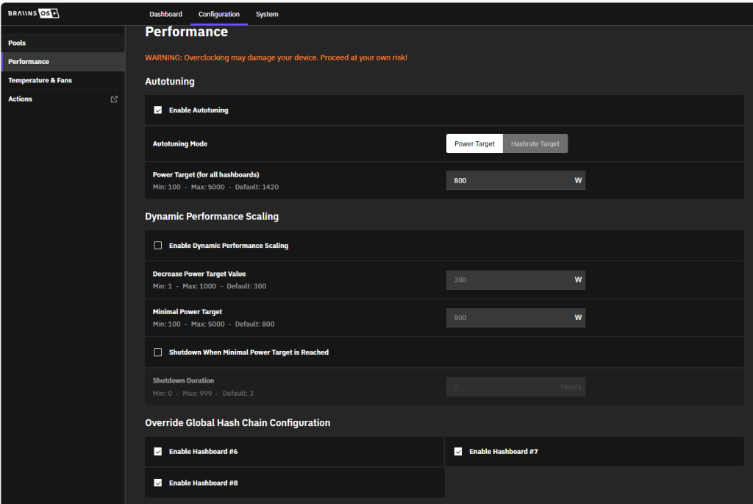Viewport: 753px width, 504px height.
Task: Click the Shutdown Duration hours field
Action: 507,386
